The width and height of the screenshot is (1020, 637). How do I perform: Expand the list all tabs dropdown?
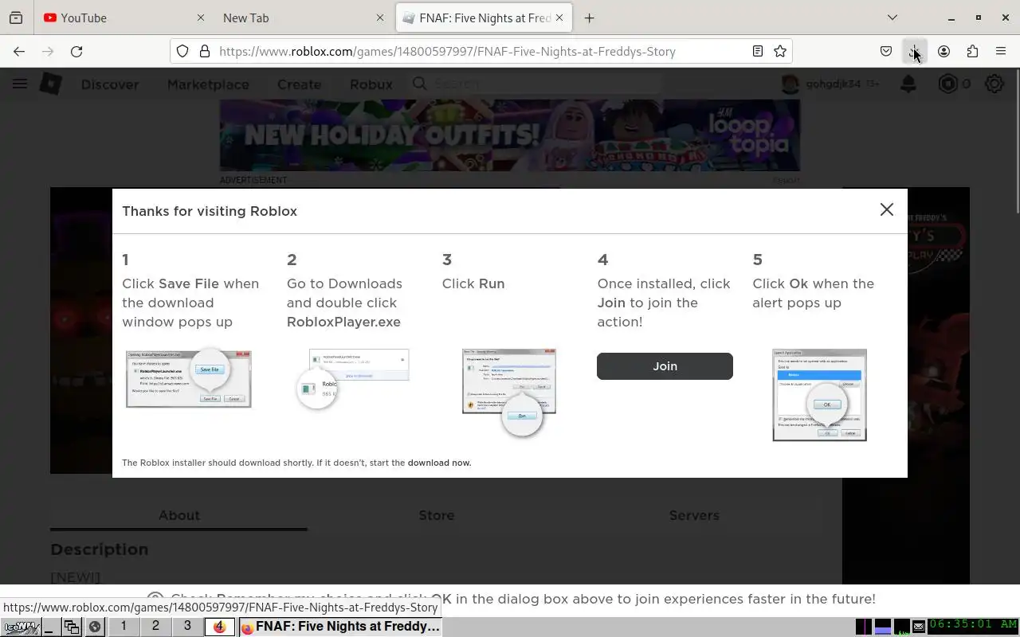coord(892,18)
